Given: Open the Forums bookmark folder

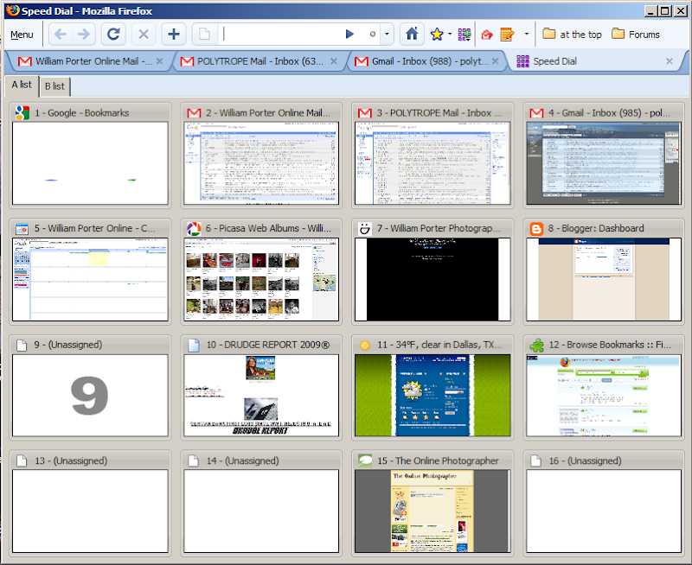Looking at the screenshot, I should coord(636,35).
